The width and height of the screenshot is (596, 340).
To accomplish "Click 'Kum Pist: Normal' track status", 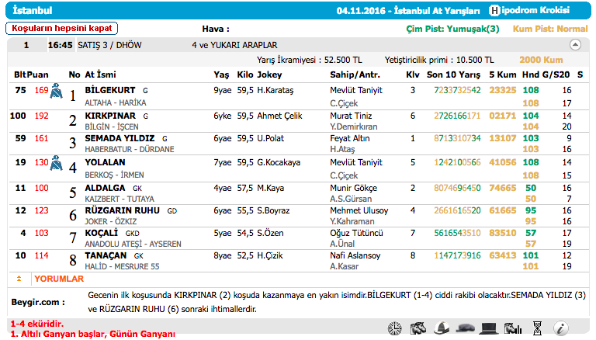I will click(550, 29).
